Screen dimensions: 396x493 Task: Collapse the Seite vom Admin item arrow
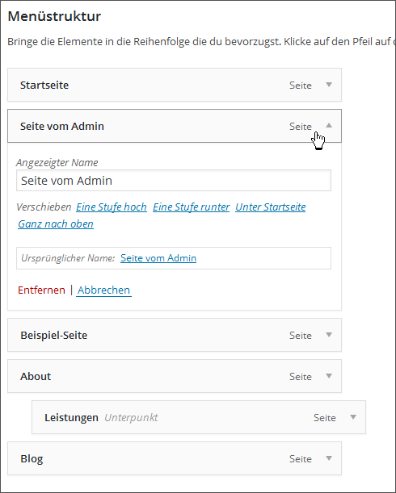click(x=329, y=125)
